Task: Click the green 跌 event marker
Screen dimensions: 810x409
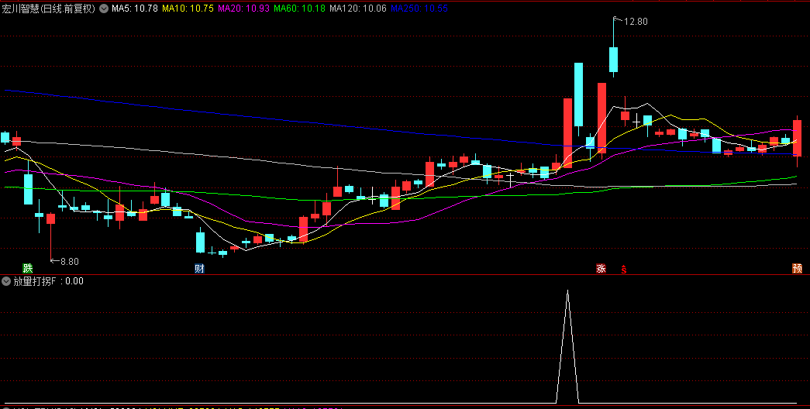Action: pyautogui.click(x=27, y=269)
